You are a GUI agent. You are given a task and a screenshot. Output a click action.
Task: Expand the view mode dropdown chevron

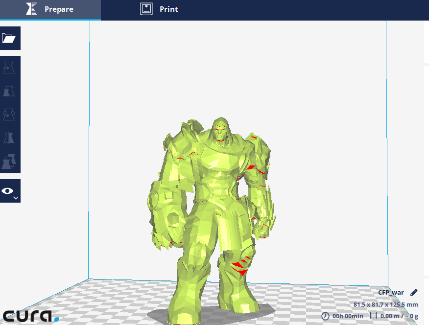point(16,198)
